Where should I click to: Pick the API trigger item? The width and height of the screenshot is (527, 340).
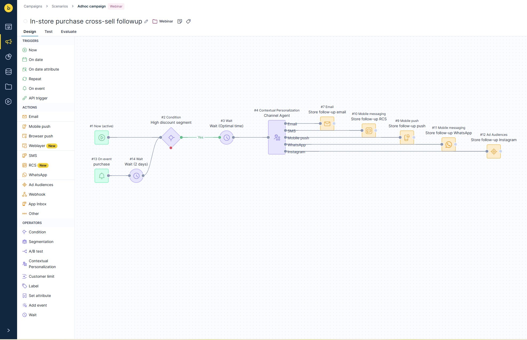click(38, 98)
